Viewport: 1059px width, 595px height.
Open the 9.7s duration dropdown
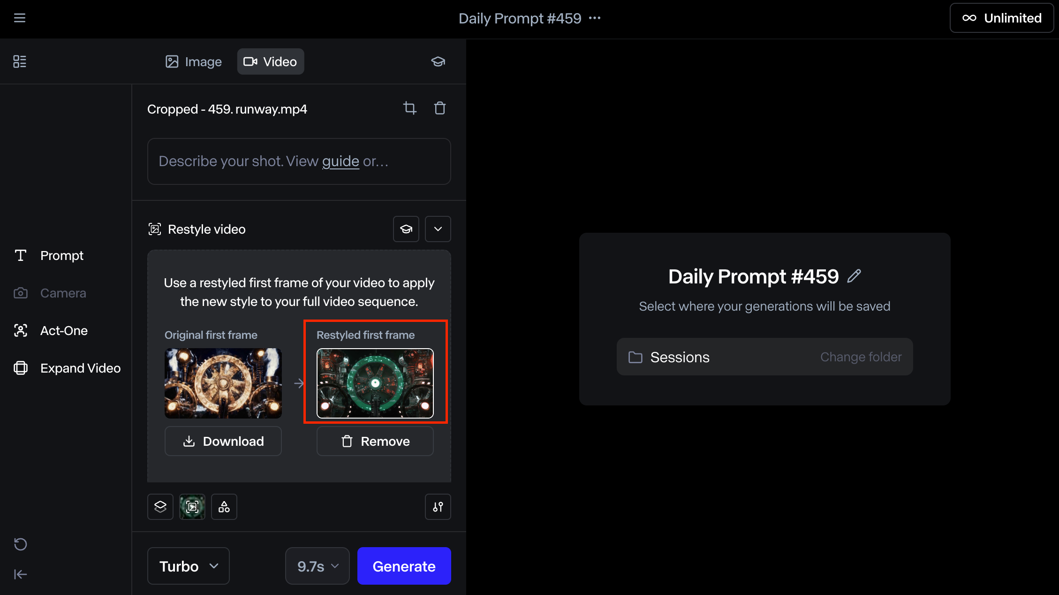pyautogui.click(x=317, y=566)
